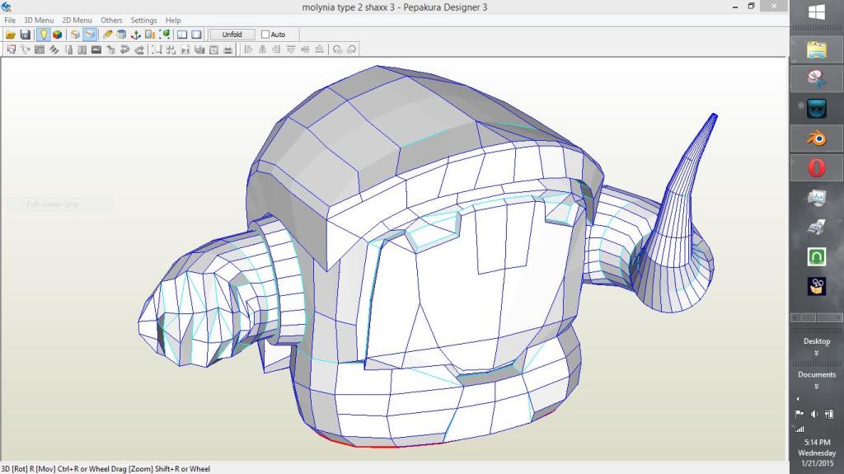Show hidden system tray icons arrow
Viewport: 844px width, 474px height.
pyautogui.click(x=798, y=399)
